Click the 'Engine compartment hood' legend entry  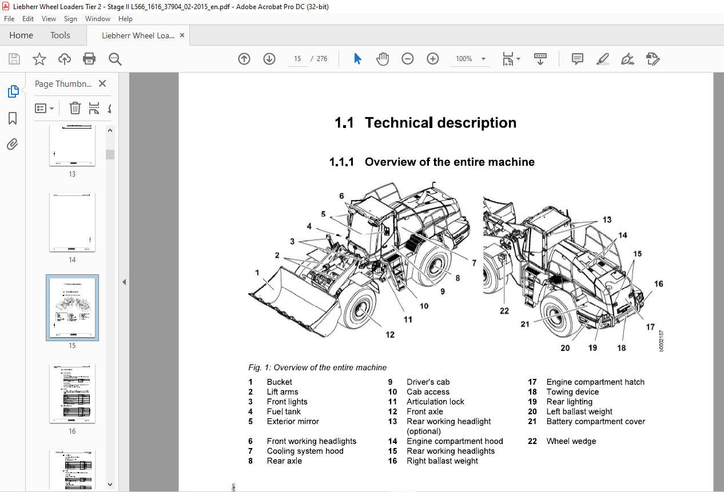tap(455, 441)
